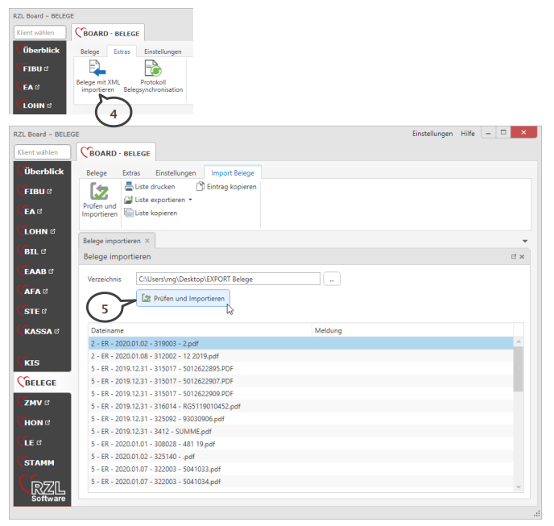Switch to the Import Belege ribbon tab
The width and height of the screenshot is (554, 526).
coord(232,172)
